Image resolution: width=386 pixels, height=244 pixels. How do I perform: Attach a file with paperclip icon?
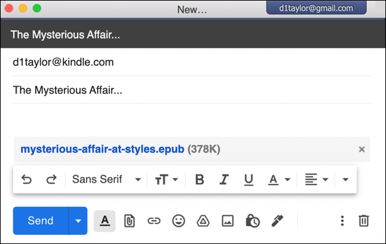130,221
